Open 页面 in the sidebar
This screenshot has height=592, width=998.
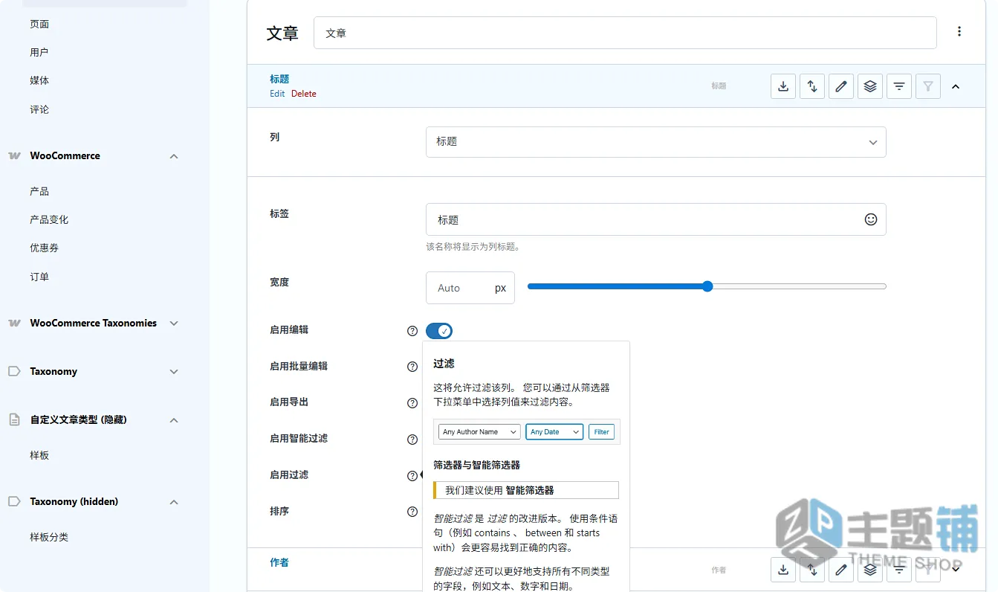click(x=39, y=24)
